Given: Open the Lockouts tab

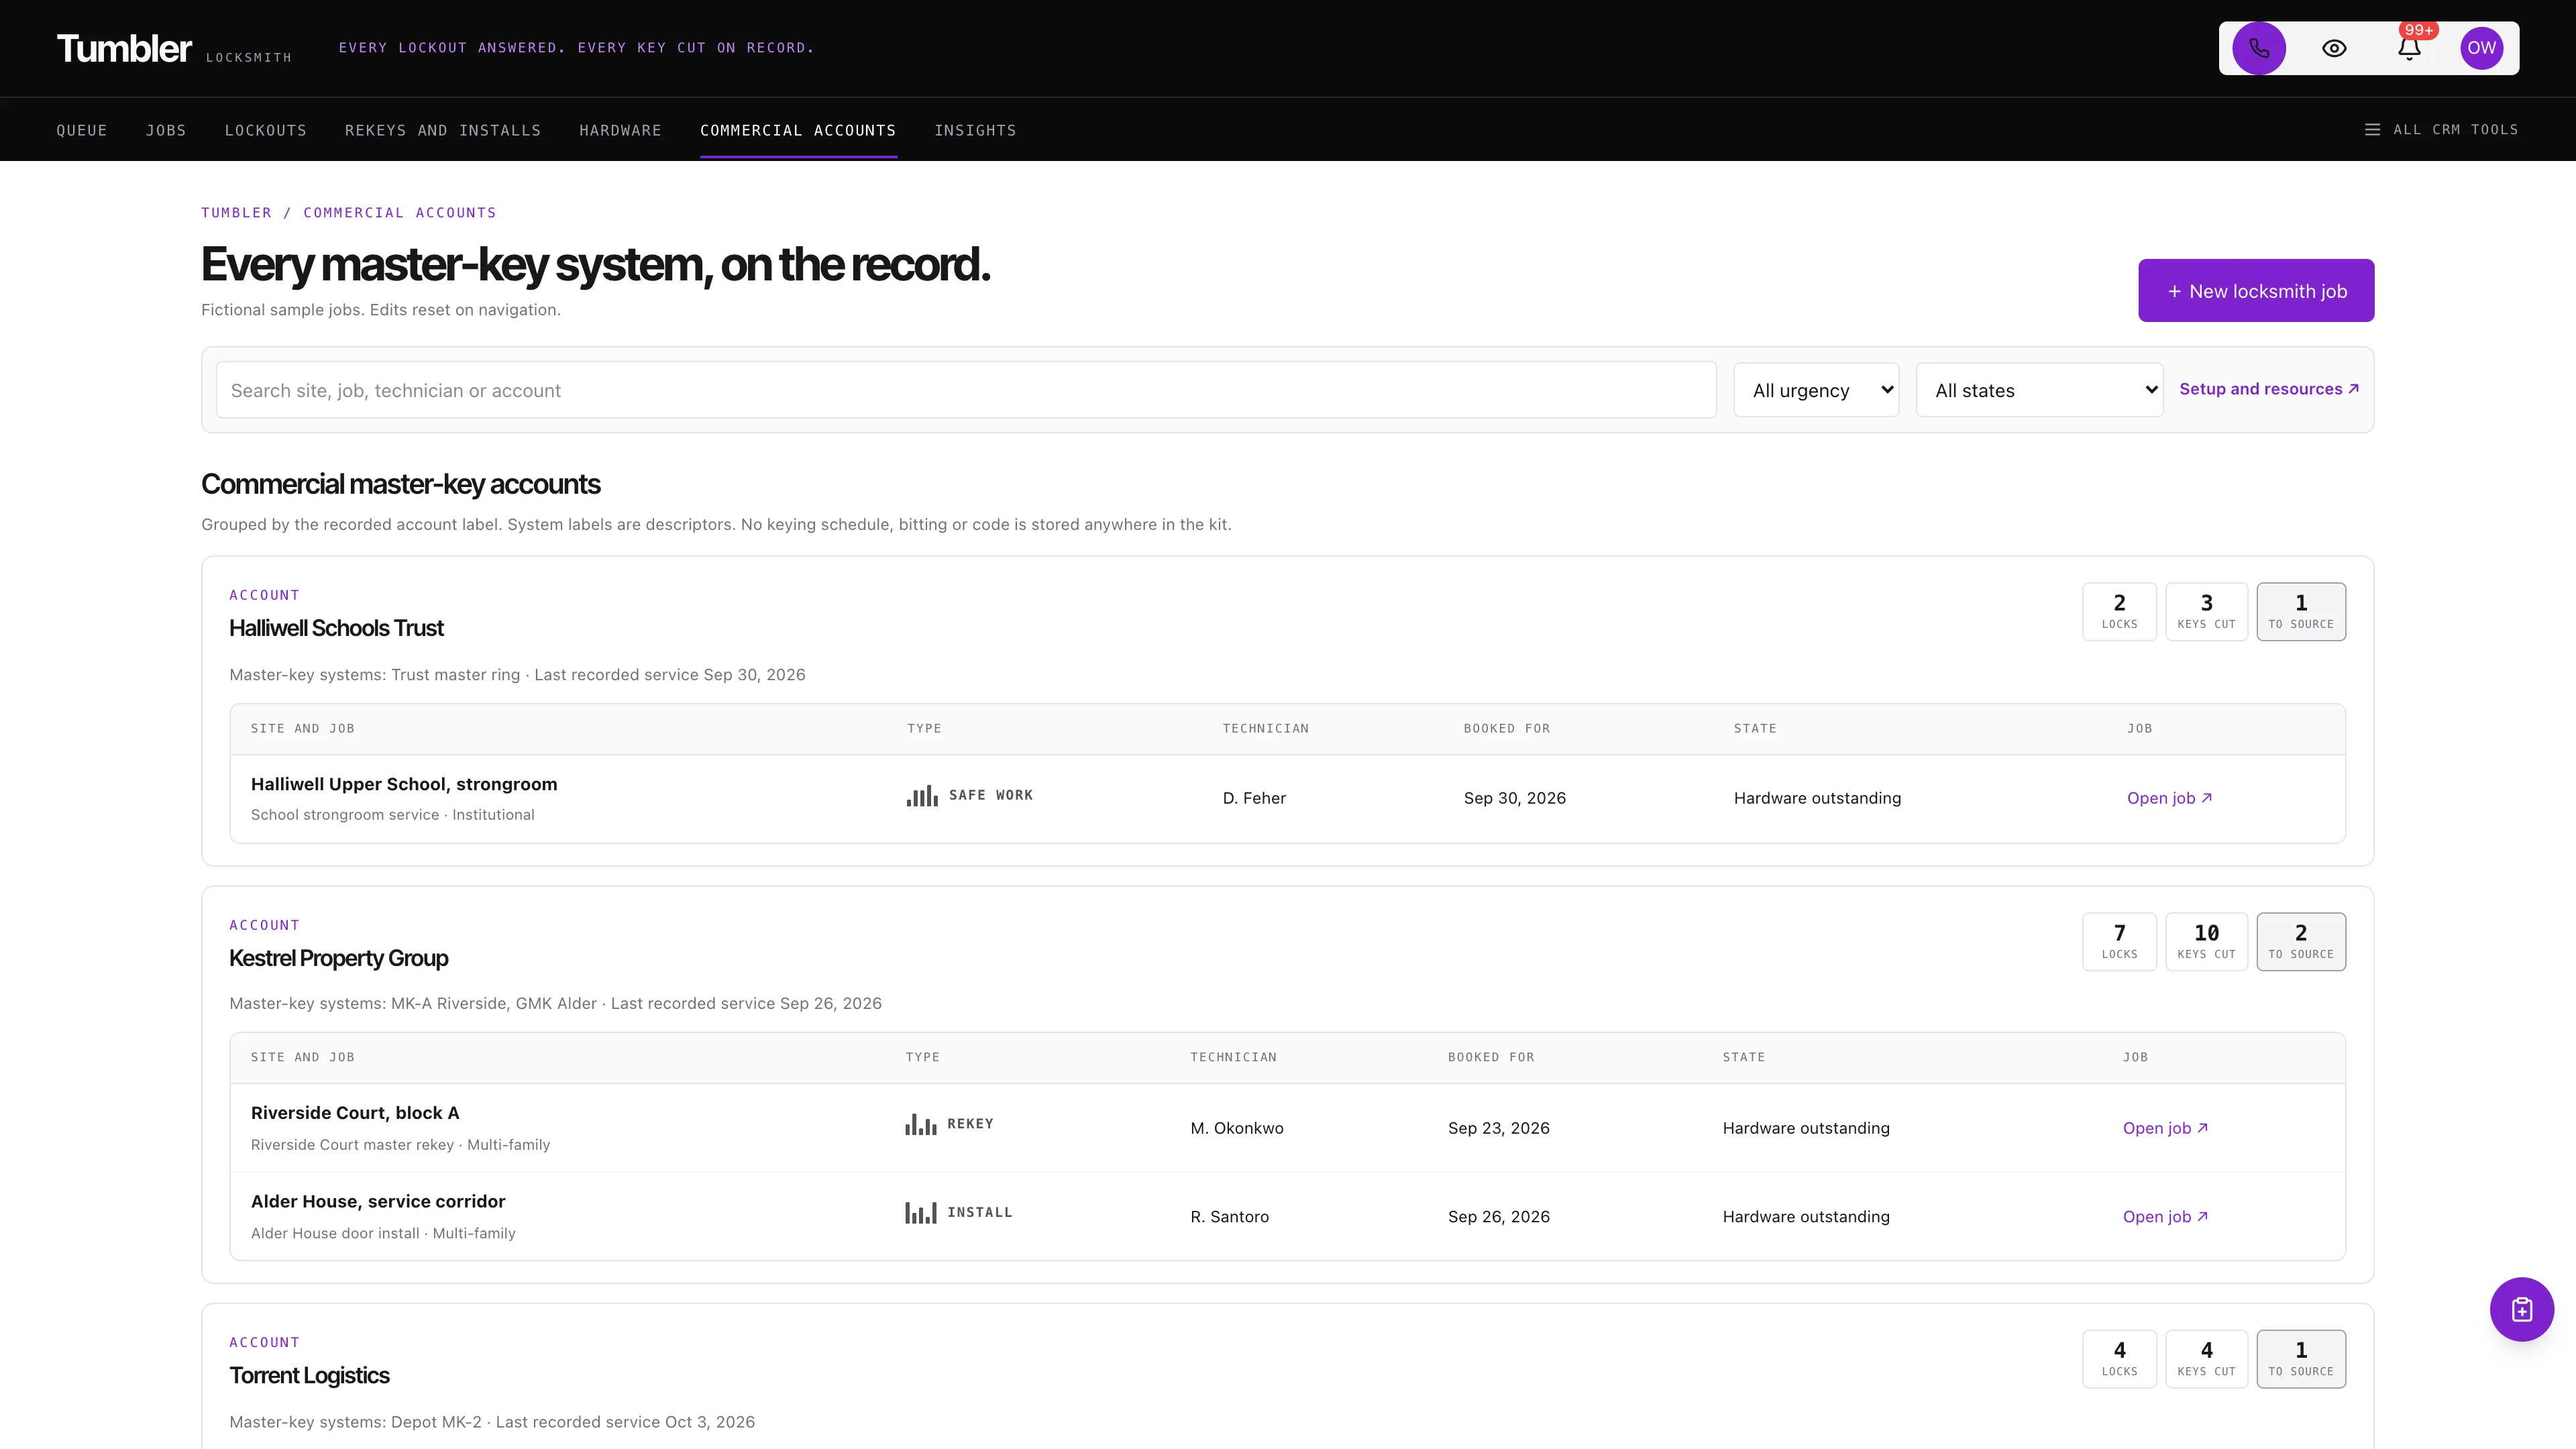Looking at the screenshot, I should pos(266,131).
